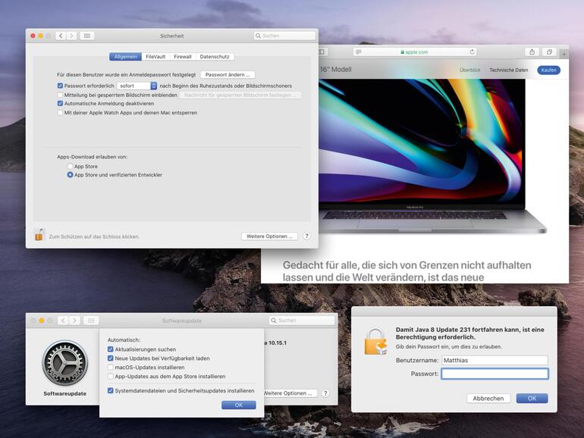Viewport: 584px width, 438px height.
Task: Confirm Softwareupdate sheet with OK
Action: (x=239, y=405)
